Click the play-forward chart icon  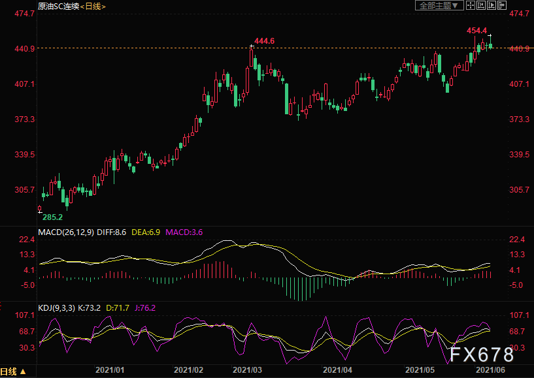tap(492, 5)
